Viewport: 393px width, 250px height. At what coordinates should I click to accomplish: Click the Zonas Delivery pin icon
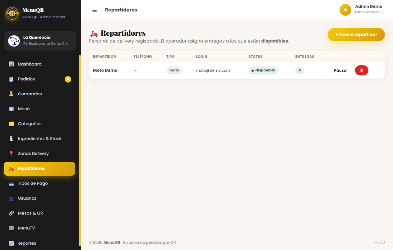pos(11,153)
